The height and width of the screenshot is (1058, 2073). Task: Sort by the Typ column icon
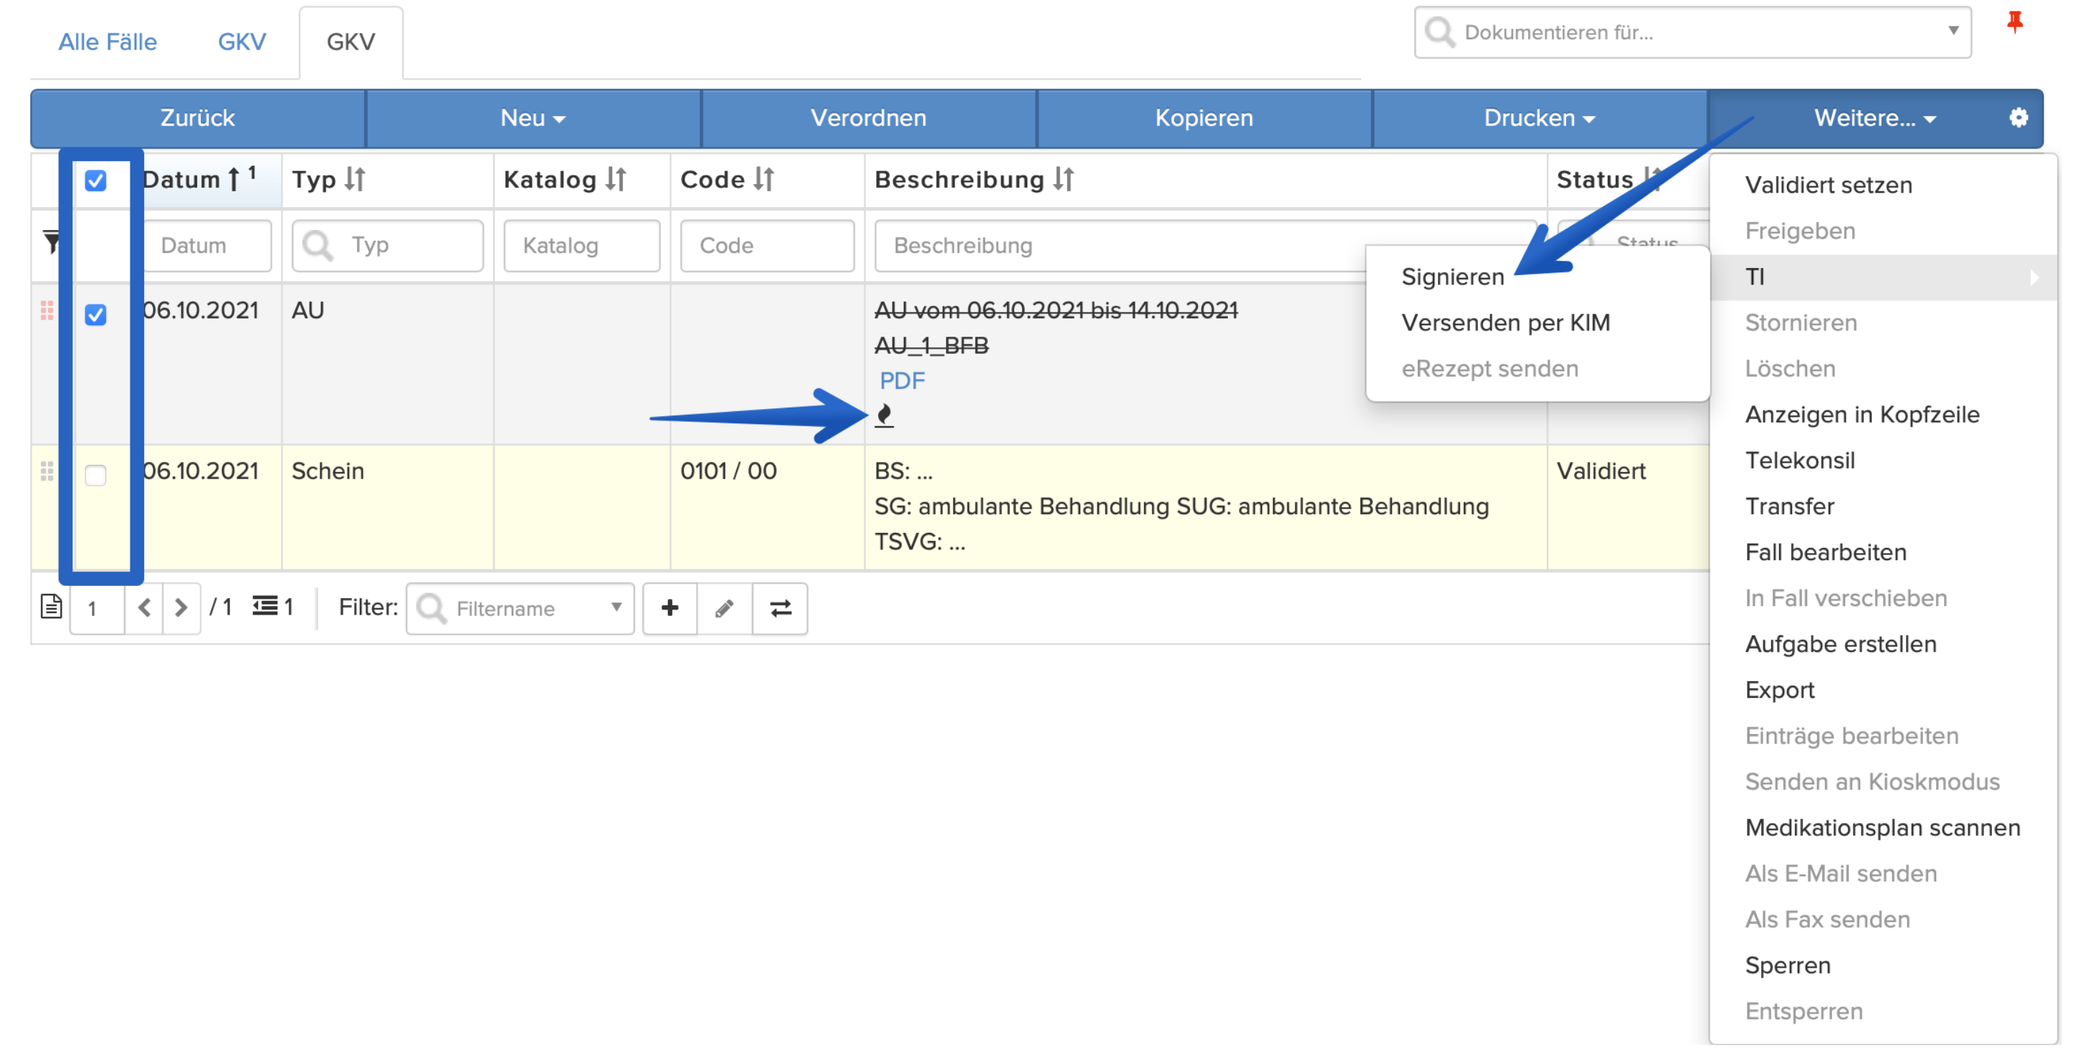(355, 179)
